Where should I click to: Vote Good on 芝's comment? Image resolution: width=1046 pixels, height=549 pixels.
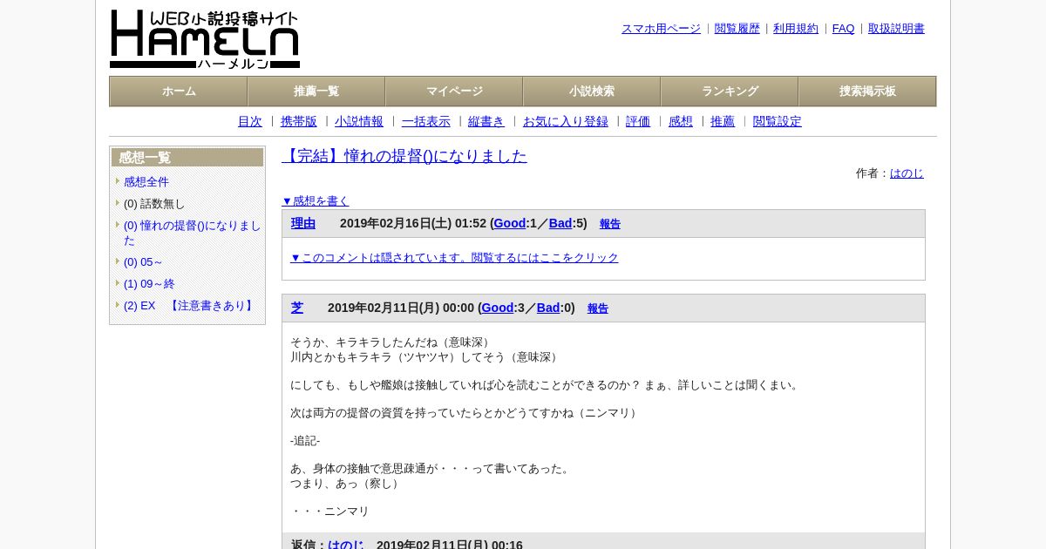498,308
